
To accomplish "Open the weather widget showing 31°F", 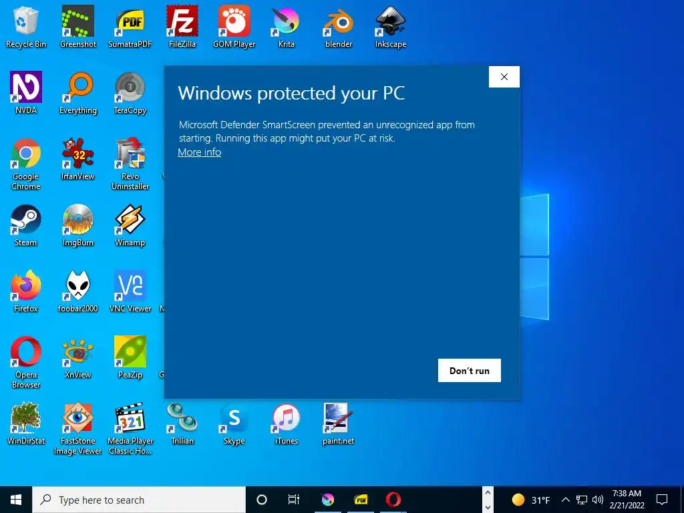I will [x=531, y=500].
